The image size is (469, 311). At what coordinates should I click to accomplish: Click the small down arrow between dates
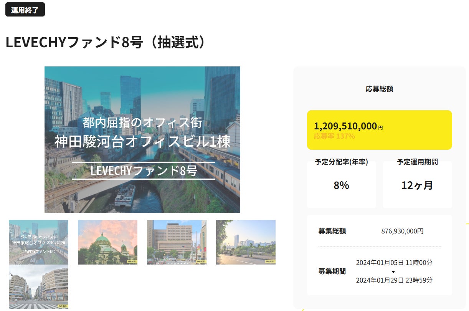(x=393, y=272)
